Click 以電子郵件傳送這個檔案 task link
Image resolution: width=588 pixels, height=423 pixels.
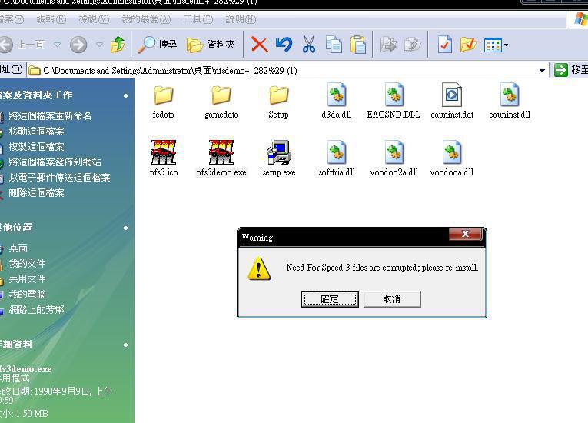(59, 178)
